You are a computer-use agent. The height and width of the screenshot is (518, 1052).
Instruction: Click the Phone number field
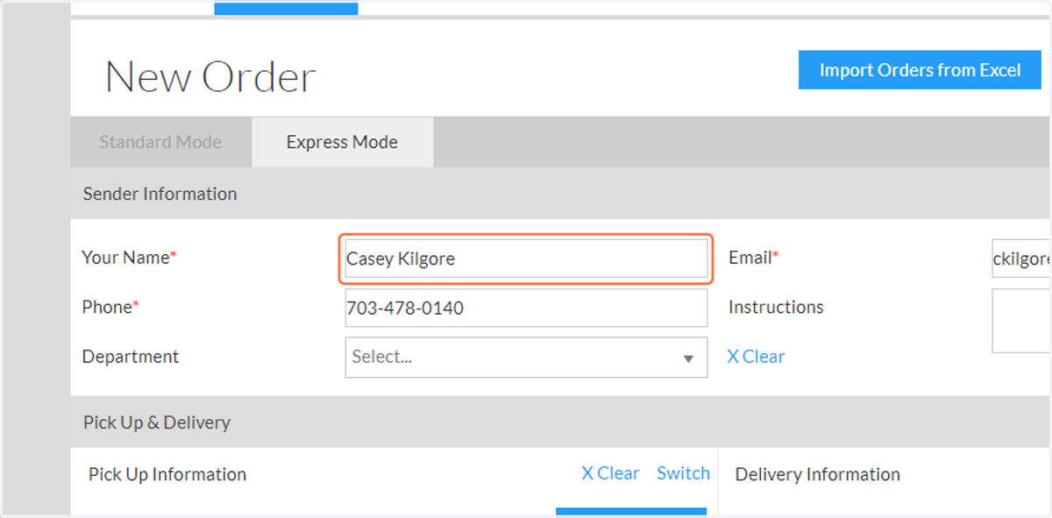click(x=526, y=309)
